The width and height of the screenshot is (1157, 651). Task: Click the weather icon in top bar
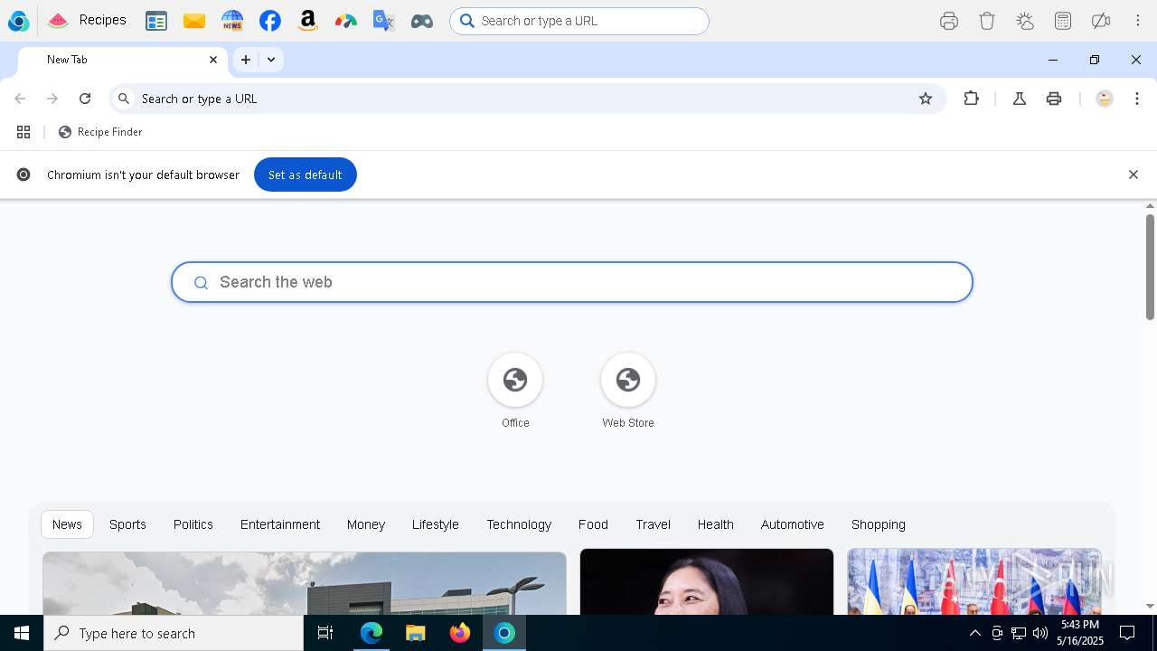1025,21
